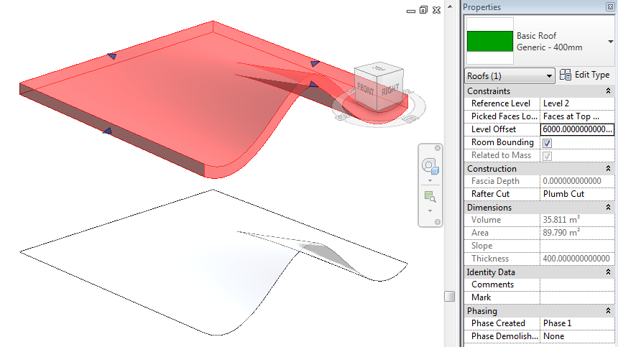Collapse the Identity Data section
This screenshot has width=618, height=347.
pyautogui.click(x=608, y=272)
